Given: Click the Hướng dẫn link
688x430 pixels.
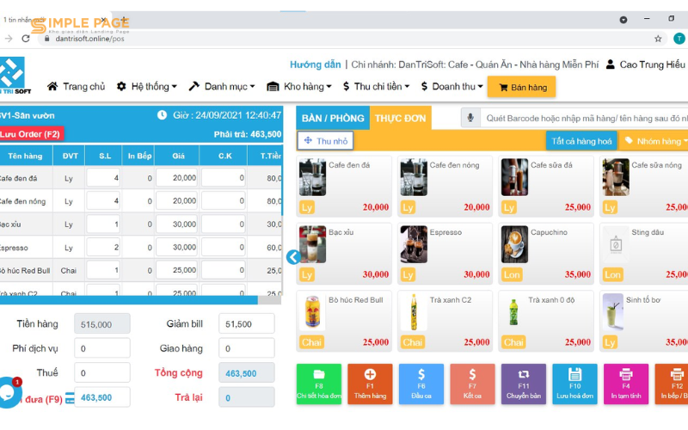Looking at the screenshot, I should pyautogui.click(x=315, y=64).
